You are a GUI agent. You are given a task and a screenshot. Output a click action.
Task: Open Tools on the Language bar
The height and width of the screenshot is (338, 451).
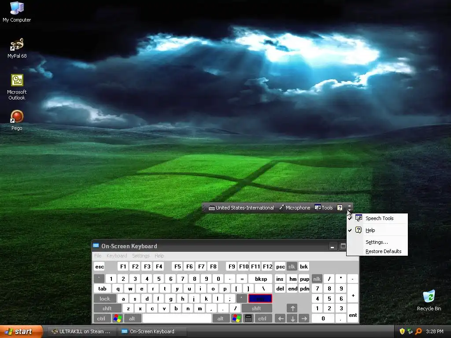324,208
